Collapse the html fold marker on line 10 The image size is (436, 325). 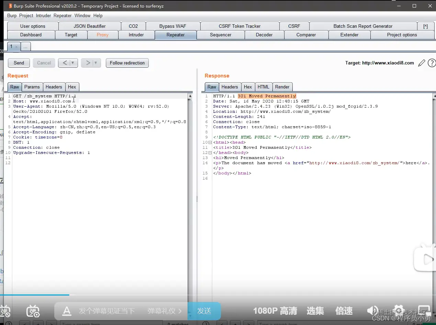(x=210, y=142)
